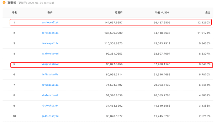Open the defistakedfs account link
The image size is (217, 122).
click(50, 74)
